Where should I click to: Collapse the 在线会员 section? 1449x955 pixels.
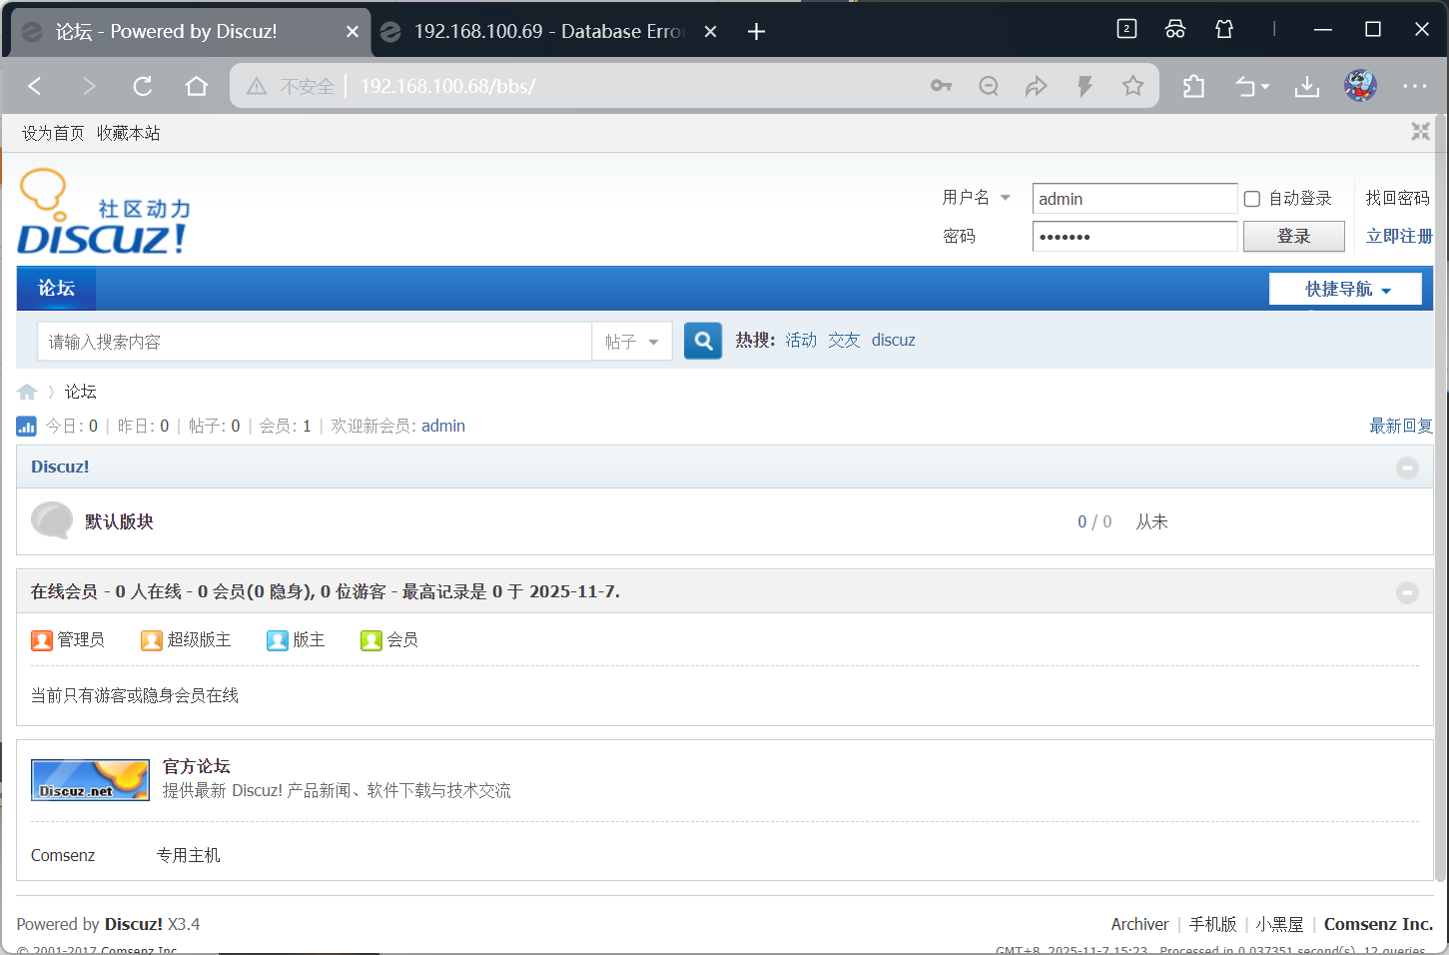[1407, 592]
